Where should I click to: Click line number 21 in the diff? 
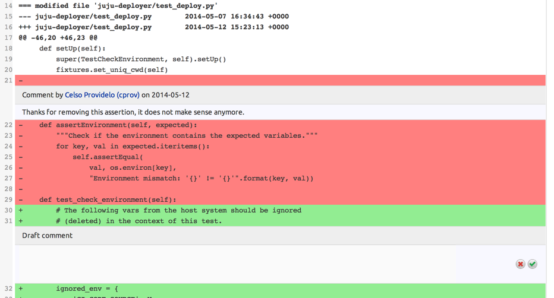(8, 81)
